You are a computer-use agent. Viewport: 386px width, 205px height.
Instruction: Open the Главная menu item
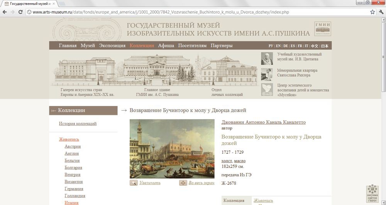tap(68, 45)
